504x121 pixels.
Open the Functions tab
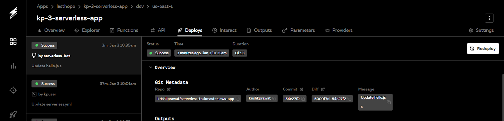click(x=124, y=30)
